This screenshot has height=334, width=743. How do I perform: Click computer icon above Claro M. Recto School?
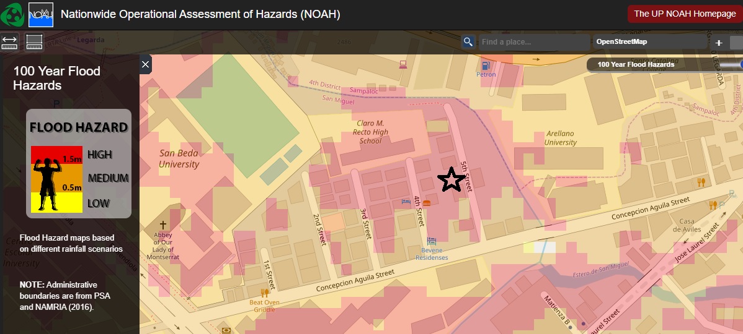tap(403, 64)
